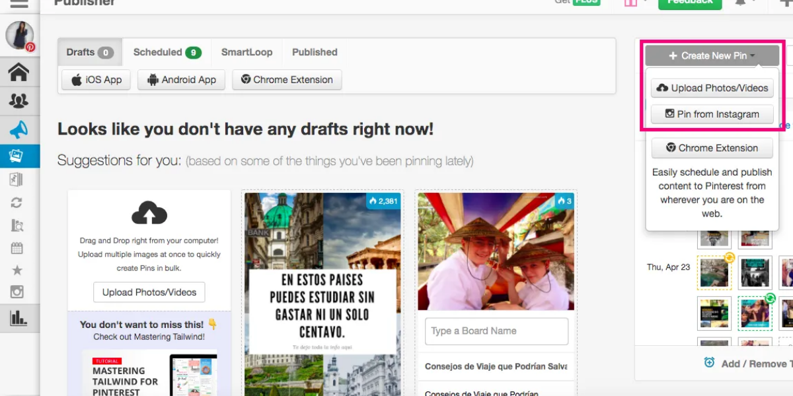Open the gift icon dropdown
Image resolution: width=793 pixels, height=396 pixels.
click(631, 3)
